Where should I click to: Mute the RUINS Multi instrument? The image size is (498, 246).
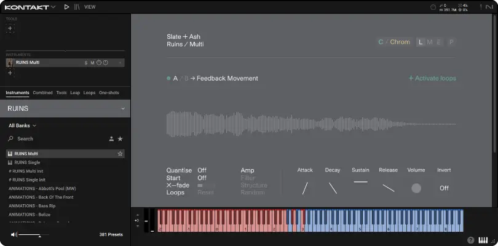click(x=92, y=63)
